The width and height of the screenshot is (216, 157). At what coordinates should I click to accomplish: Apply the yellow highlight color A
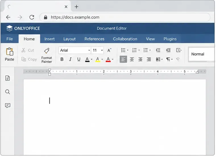[x=98, y=59]
